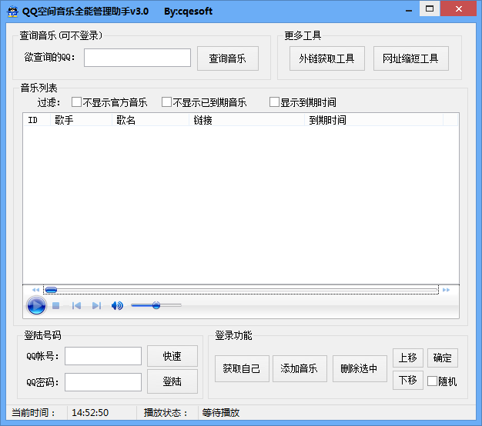Click the 快速 login button

pyautogui.click(x=172, y=356)
